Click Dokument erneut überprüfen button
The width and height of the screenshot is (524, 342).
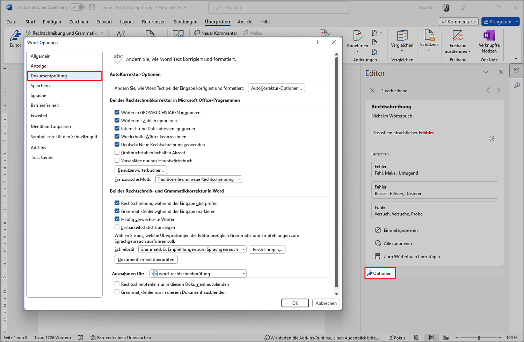[x=146, y=259]
